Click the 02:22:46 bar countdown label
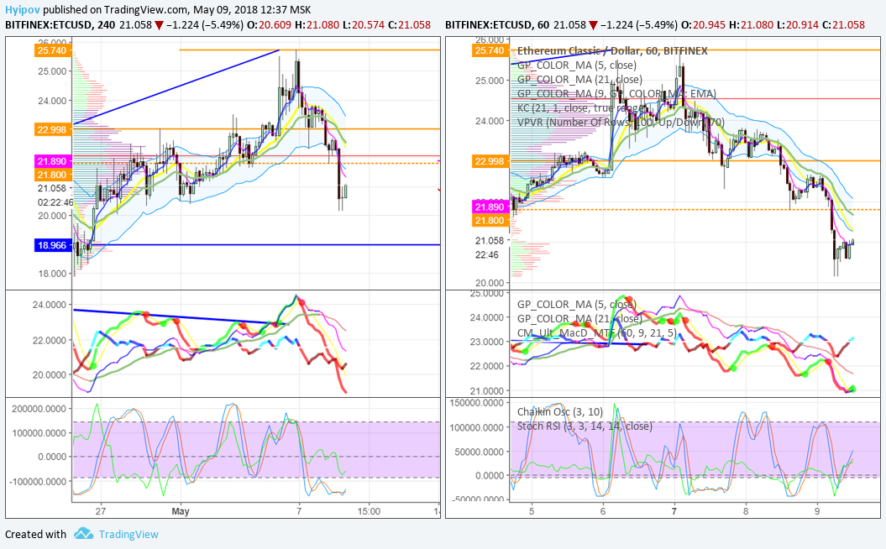The width and height of the screenshot is (886, 549). 55,202
